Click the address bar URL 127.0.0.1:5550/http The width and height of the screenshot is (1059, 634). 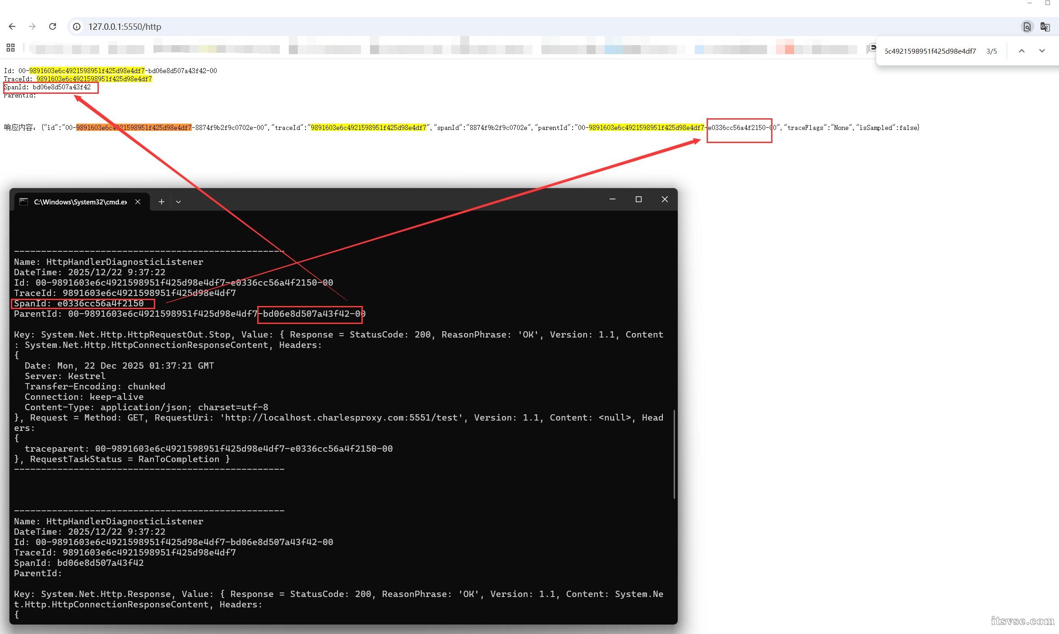click(125, 27)
